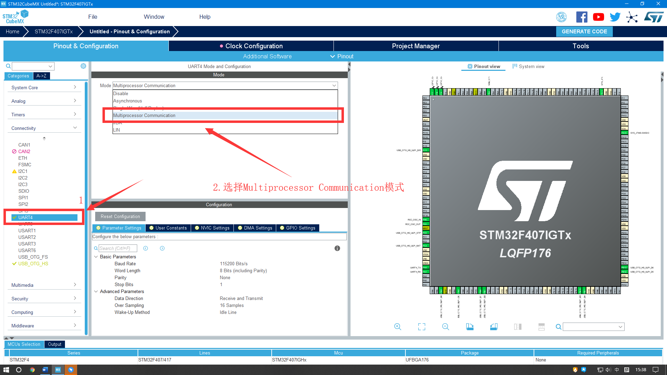Screen dimensions: 667x375
Task: Toggle the UART4 checkmark in peripheral list
Action: pyautogui.click(x=14, y=217)
